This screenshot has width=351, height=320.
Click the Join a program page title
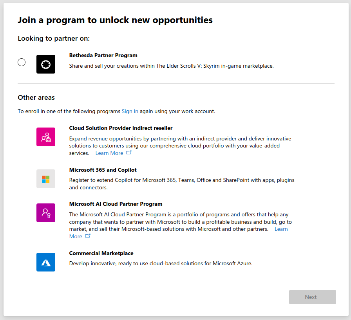pos(115,20)
